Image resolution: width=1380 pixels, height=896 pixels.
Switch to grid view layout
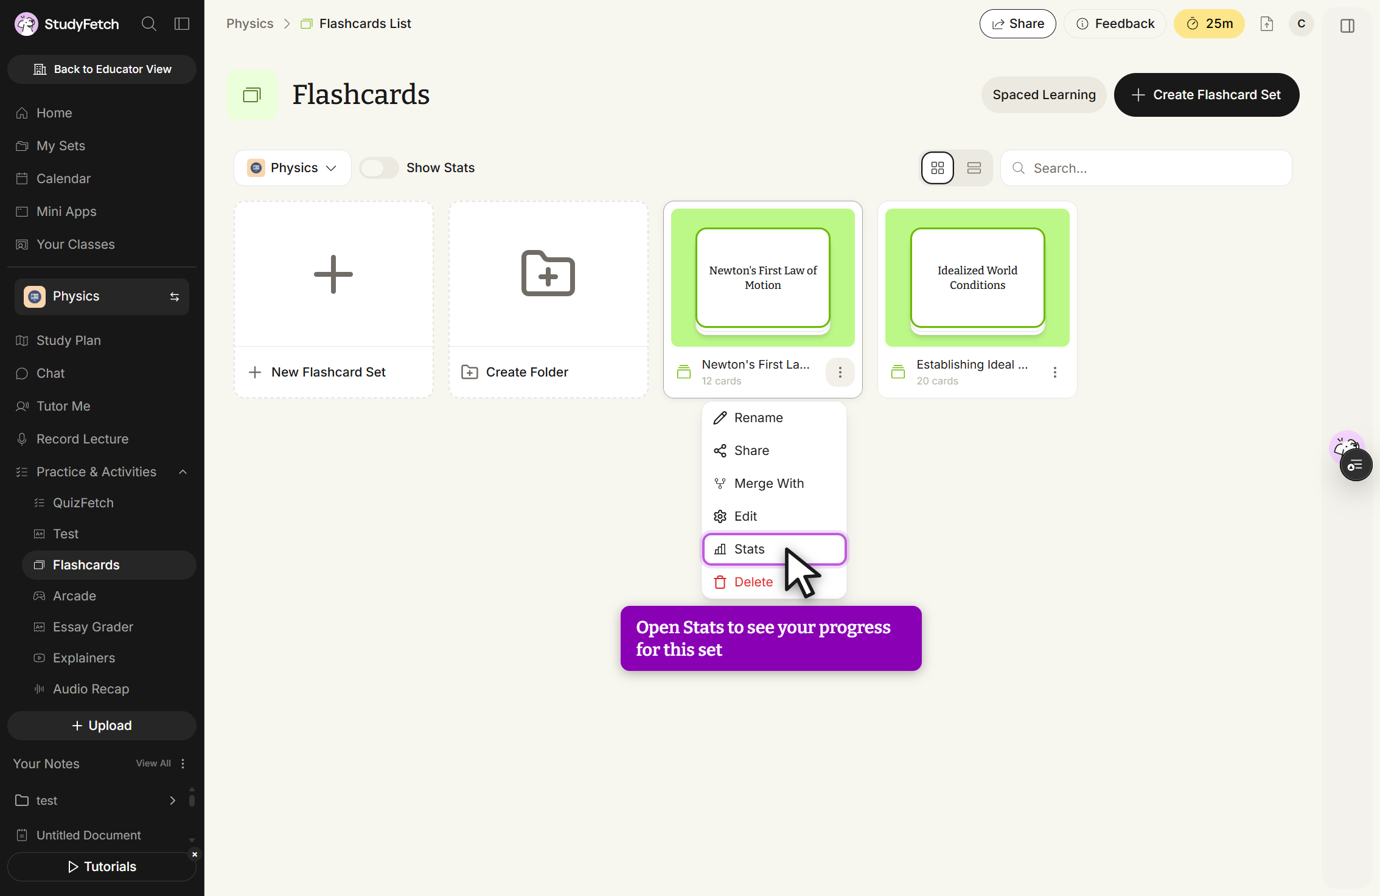tap(938, 168)
